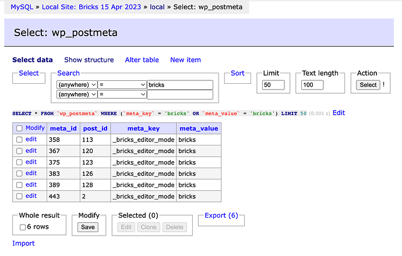Focus the Limit field showing 50
This screenshot has height=256, width=402.
click(x=273, y=85)
